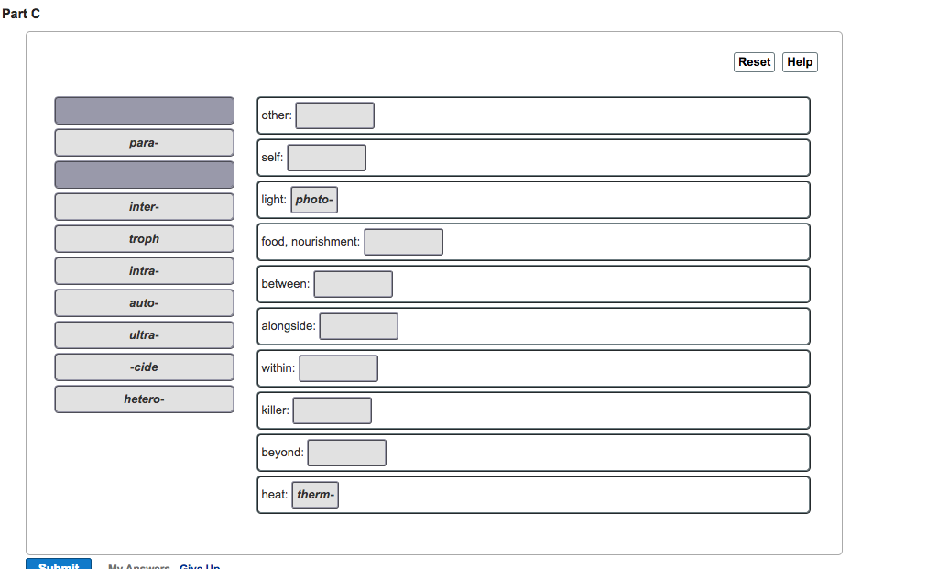Click the therm- tile in the heat row
Screen dimensions: 927x569
pos(315,494)
